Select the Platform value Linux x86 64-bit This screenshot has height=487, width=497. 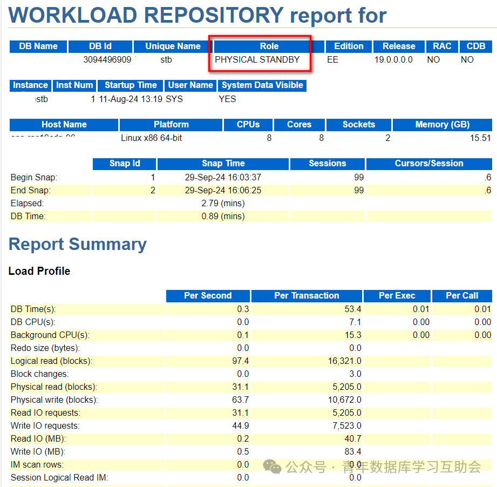[151, 138]
